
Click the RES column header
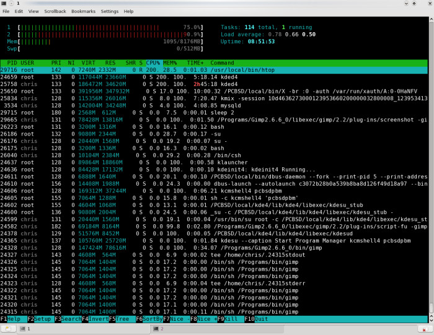[x=110, y=63]
